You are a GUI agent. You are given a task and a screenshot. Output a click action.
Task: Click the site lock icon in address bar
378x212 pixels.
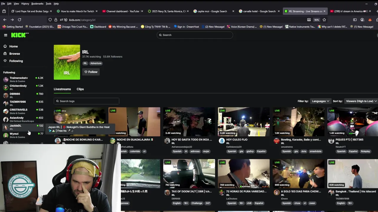(x=56, y=20)
